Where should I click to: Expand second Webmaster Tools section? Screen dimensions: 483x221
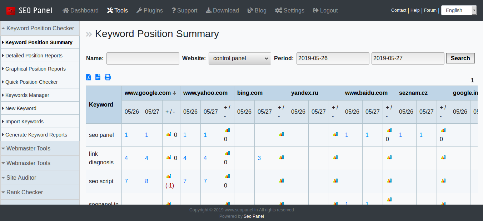pyautogui.click(x=40, y=163)
